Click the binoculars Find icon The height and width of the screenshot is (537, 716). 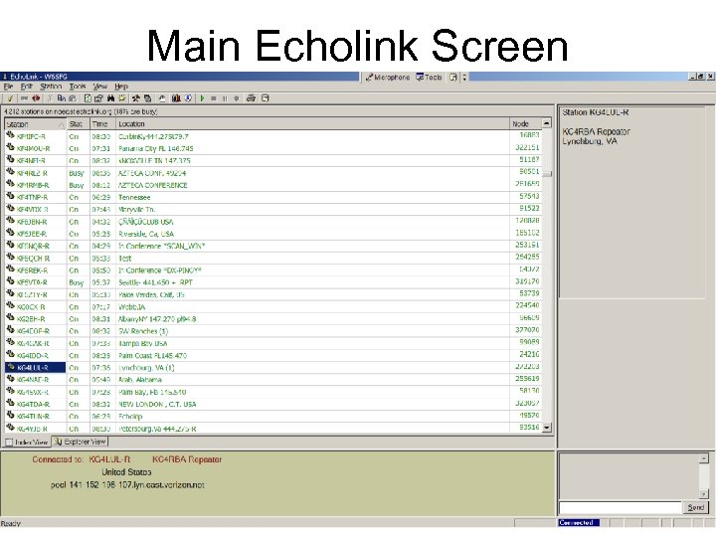pos(110,98)
